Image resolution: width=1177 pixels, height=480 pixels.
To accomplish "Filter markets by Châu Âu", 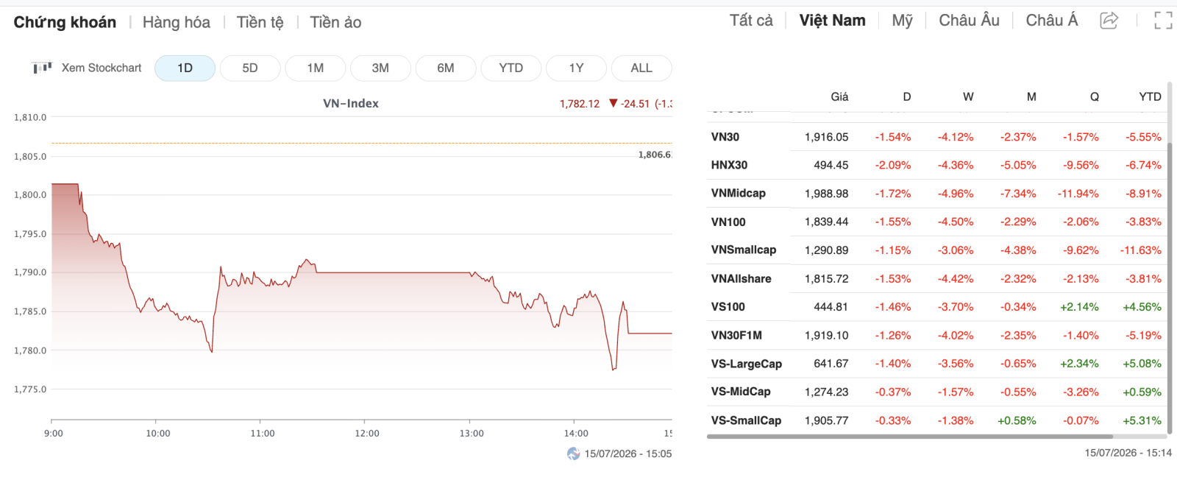I will click(x=969, y=21).
